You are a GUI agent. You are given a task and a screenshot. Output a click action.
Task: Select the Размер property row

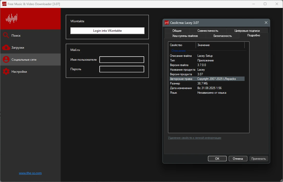point(207,83)
